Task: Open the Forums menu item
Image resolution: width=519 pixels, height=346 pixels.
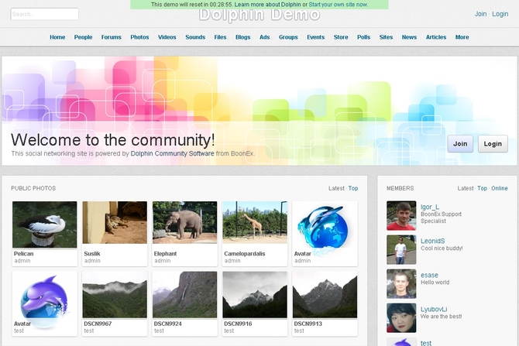Action: point(112,37)
